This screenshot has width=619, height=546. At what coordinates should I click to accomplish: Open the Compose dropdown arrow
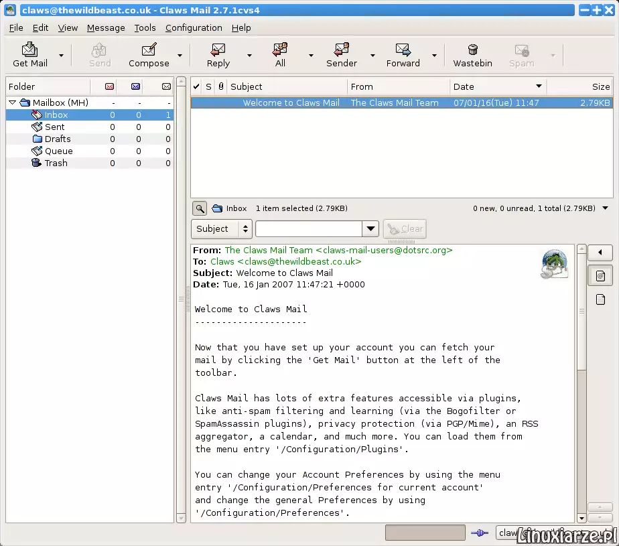[x=180, y=56]
